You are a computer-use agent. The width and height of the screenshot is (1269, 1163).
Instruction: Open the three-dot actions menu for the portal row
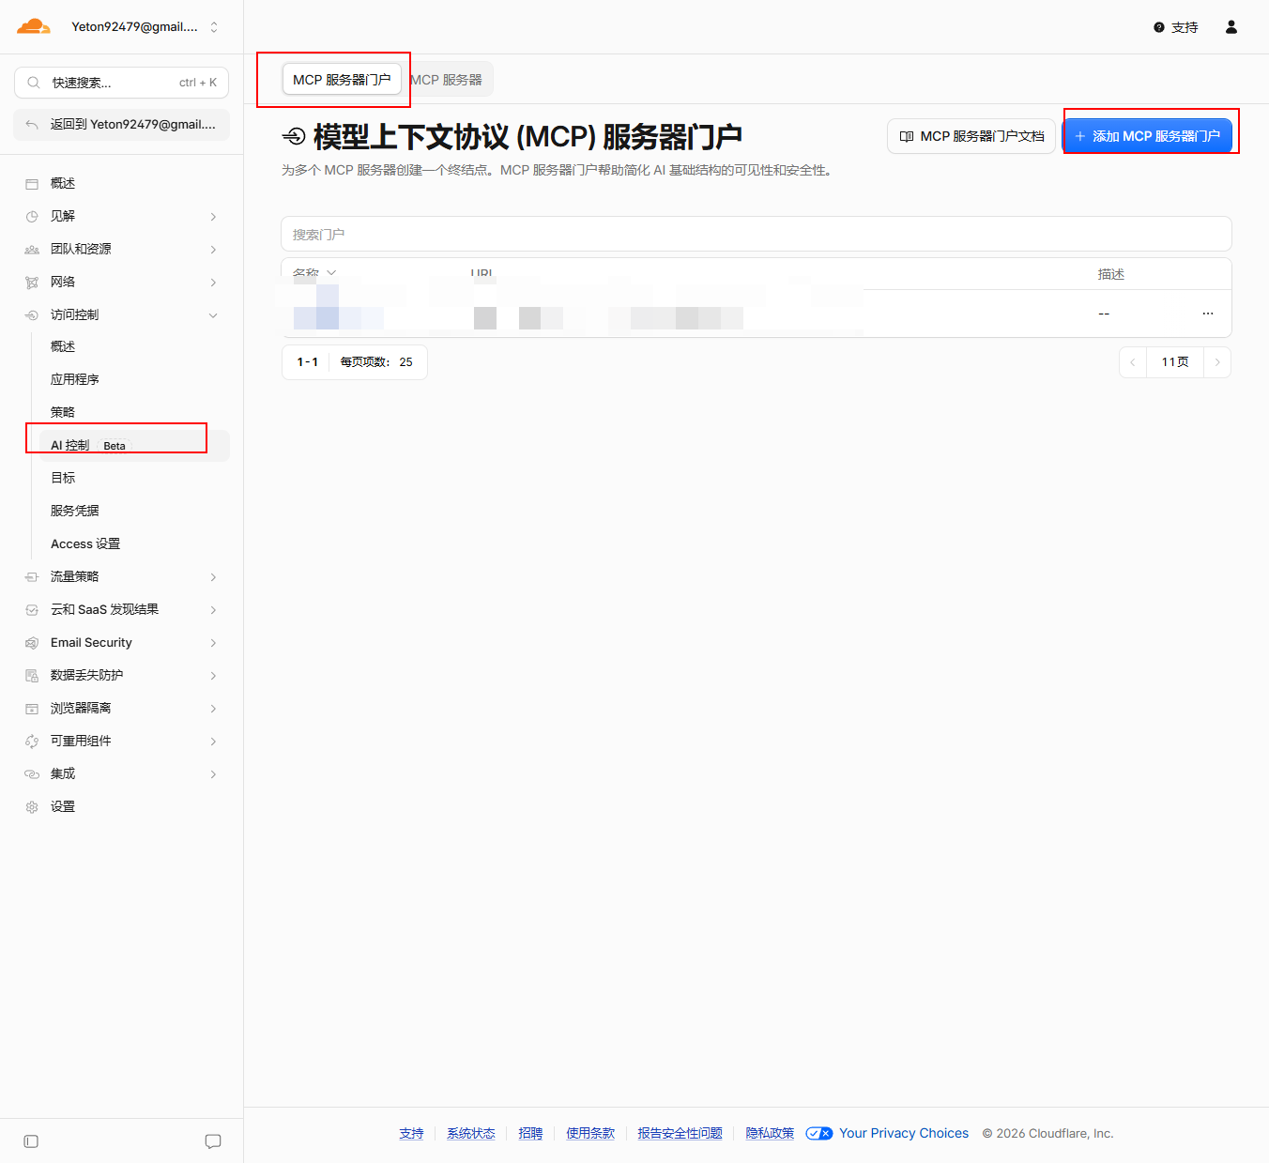coord(1208,314)
